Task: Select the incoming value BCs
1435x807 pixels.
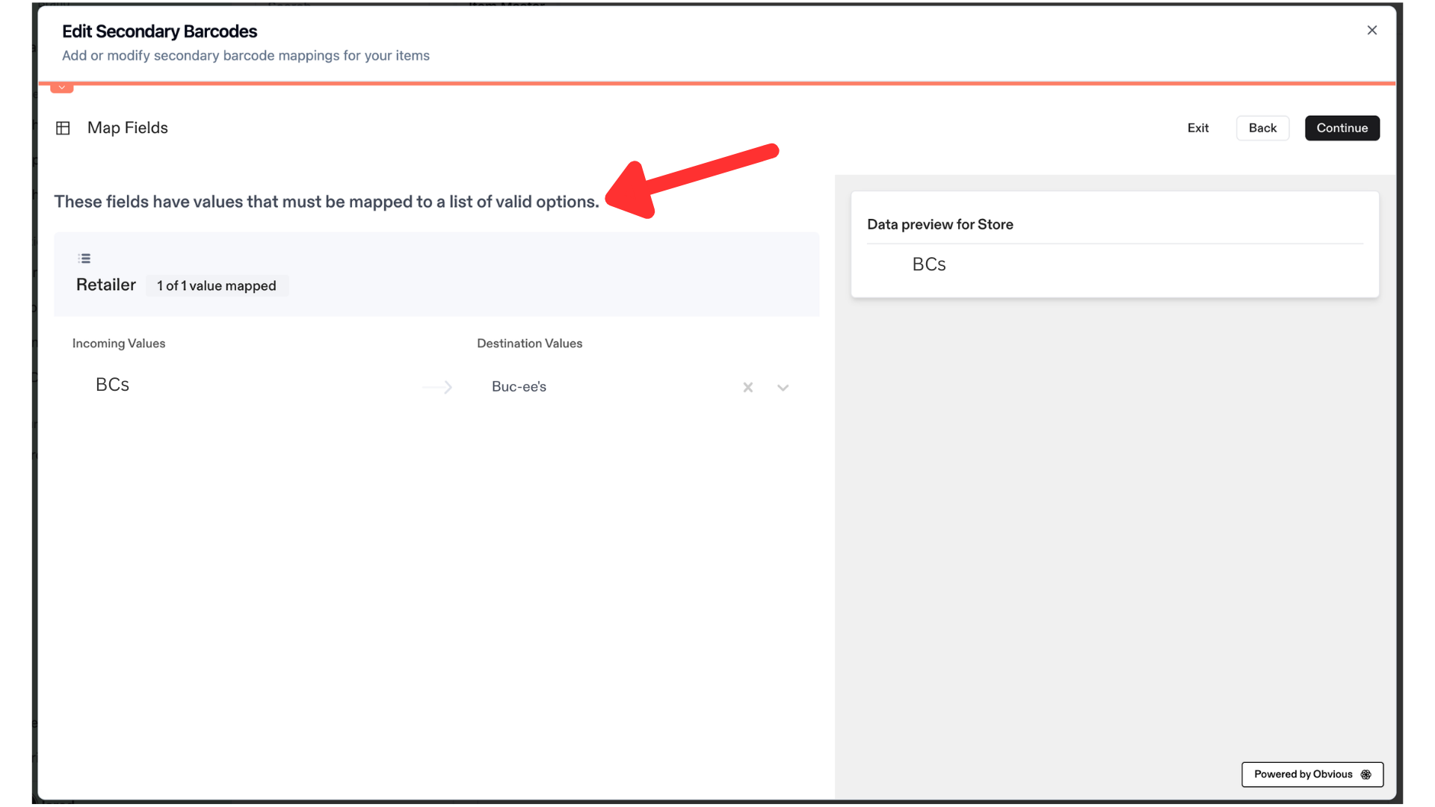Action: [x=112, y=385]
